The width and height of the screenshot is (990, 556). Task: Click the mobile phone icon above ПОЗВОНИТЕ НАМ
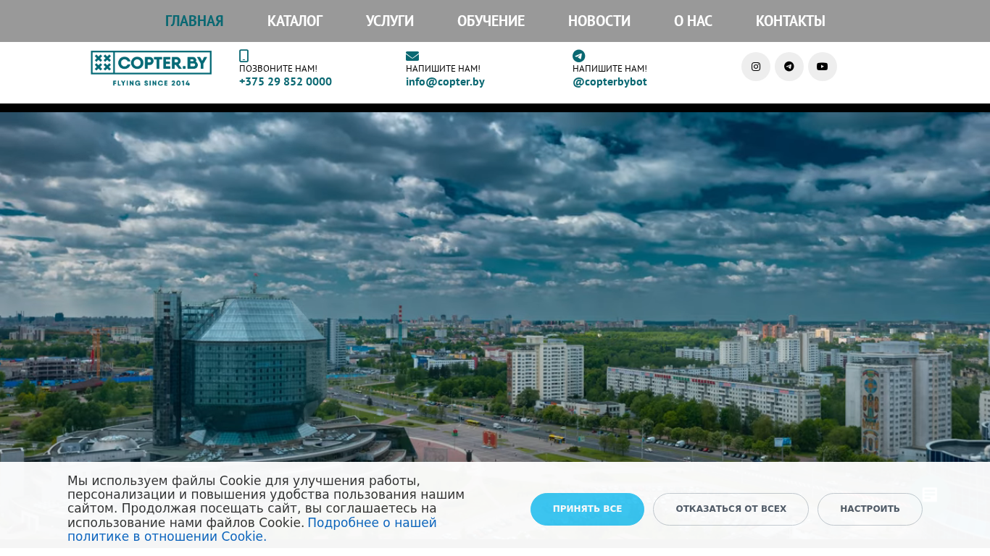point(244,56)
